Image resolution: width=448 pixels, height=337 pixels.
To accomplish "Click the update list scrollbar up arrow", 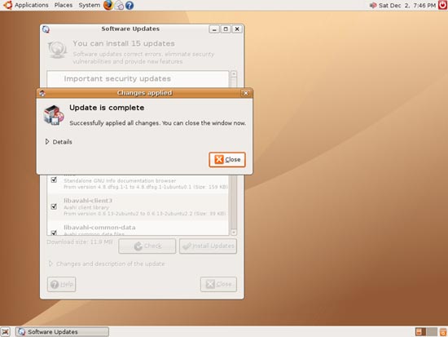I will 234,74.
